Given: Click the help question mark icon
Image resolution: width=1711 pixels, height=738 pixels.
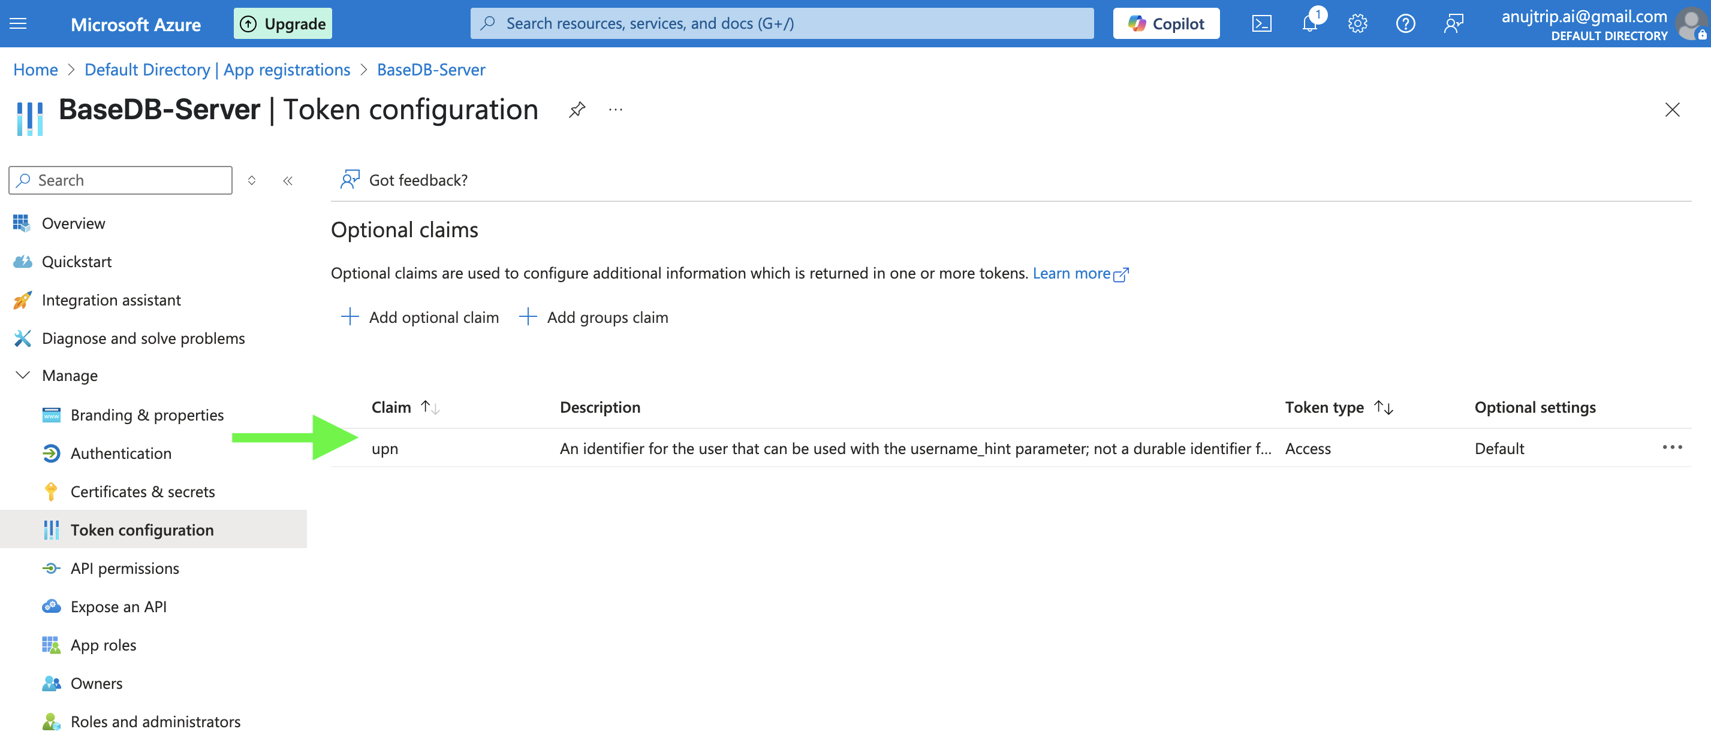Looking at the screenshot, I should click(x=1405, y=24).
